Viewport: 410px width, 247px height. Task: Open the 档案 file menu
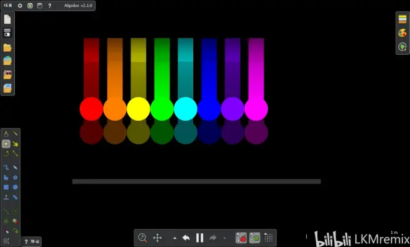tap(8, 6)
